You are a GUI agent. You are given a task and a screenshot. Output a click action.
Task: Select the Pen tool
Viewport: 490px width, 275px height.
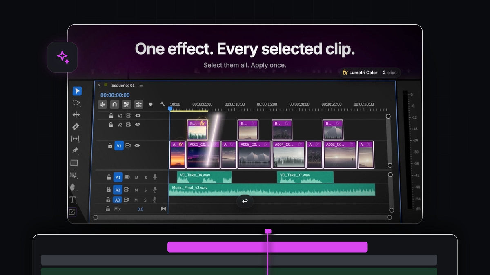(75, 150)
